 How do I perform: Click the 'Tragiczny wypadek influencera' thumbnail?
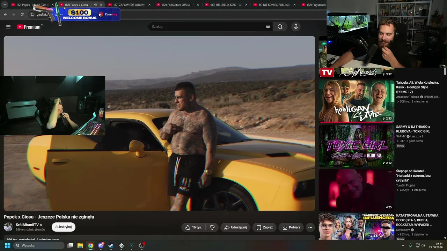pos(357,227)
